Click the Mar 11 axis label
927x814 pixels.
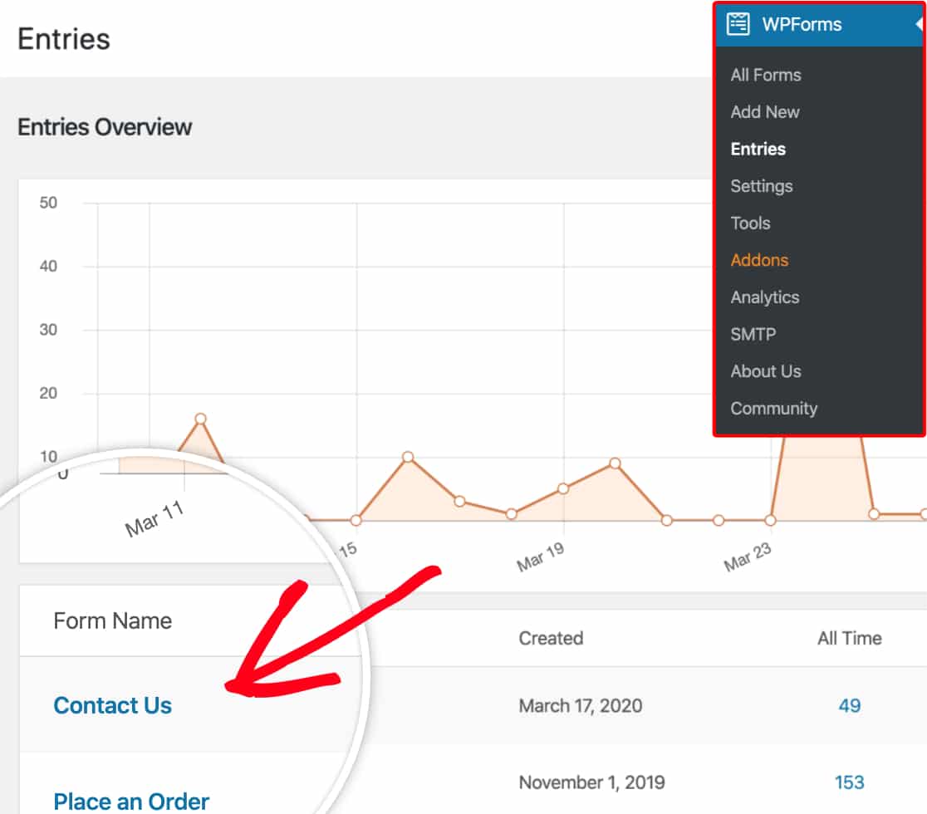(154, 518)
